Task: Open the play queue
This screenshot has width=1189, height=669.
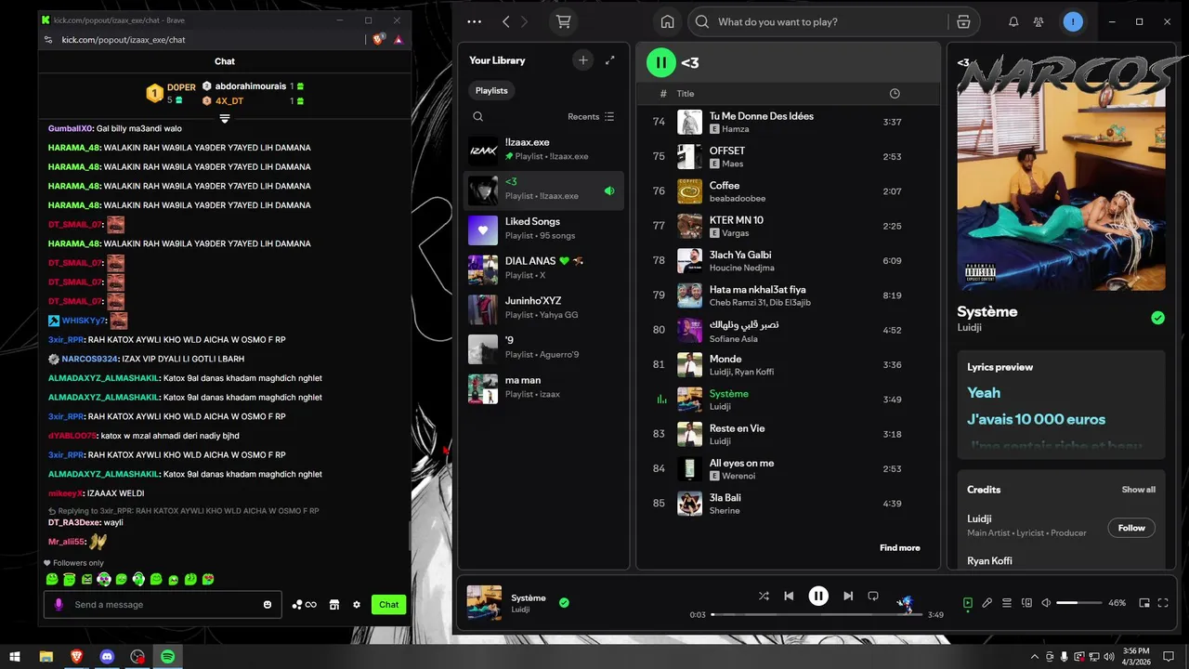Action: (1007, 603)
